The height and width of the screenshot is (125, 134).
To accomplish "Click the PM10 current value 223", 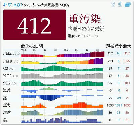I will click(110, 61).
